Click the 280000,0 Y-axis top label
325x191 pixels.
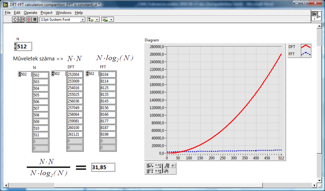pyautogui.click(x=157, y=47)
